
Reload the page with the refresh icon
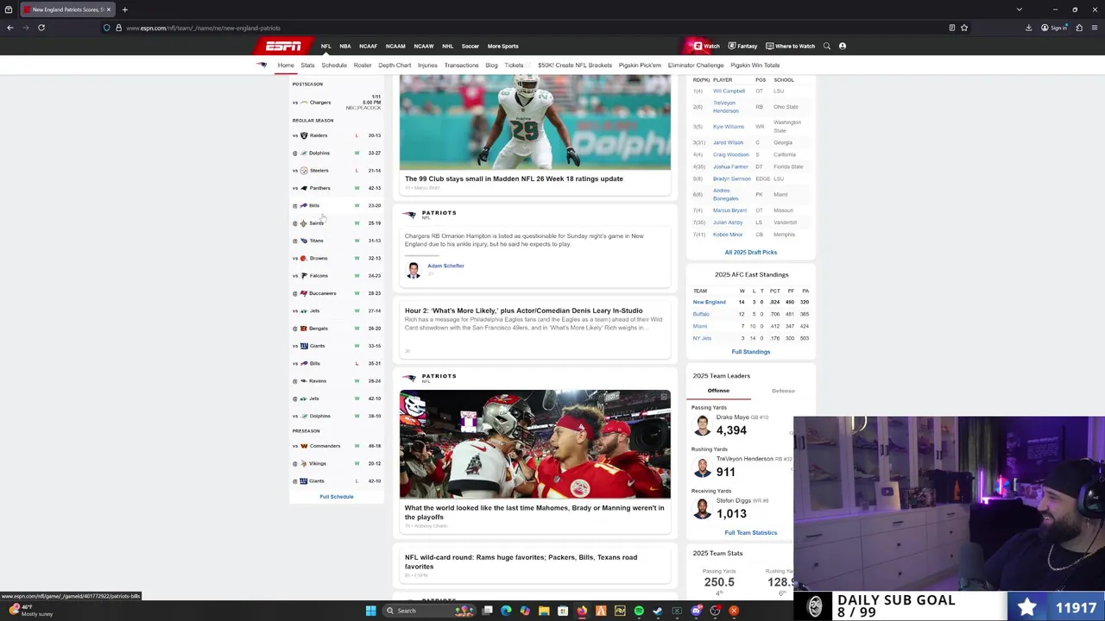click(41, 28)
